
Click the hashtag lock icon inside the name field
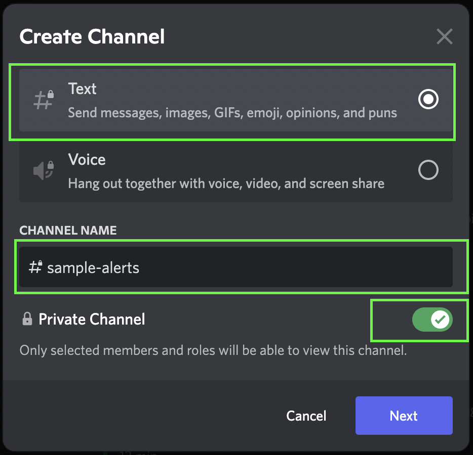(35, 267)
